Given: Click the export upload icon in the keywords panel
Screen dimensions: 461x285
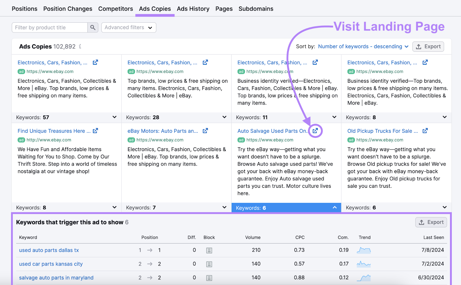Looking at the screenshot, I should (x=431, y=222).
